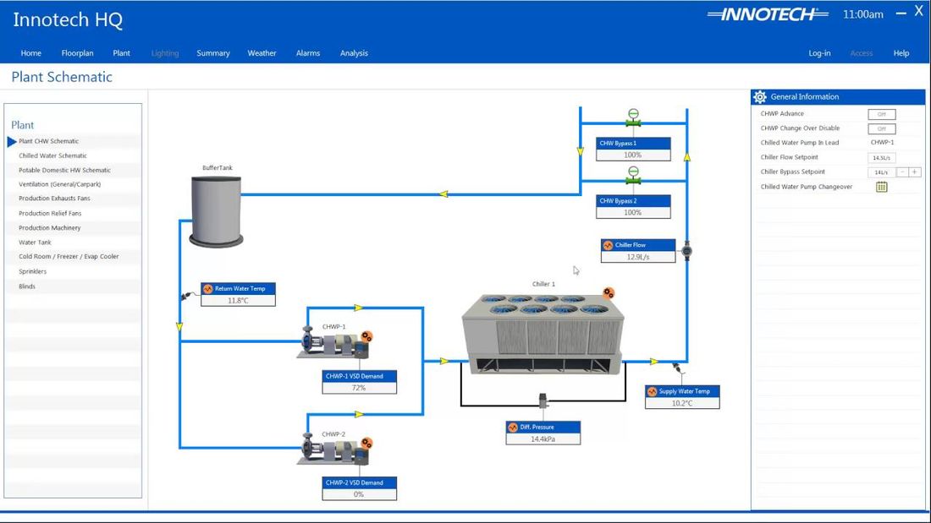This screenshot has height=523, width=931.
Task: Select the CHW Bypass 1 valve symbol
Action: click(x=633, y=117)
